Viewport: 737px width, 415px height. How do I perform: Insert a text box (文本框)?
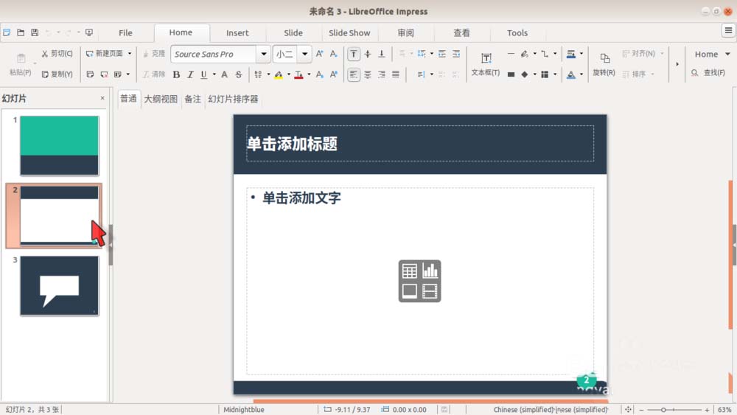486,64
